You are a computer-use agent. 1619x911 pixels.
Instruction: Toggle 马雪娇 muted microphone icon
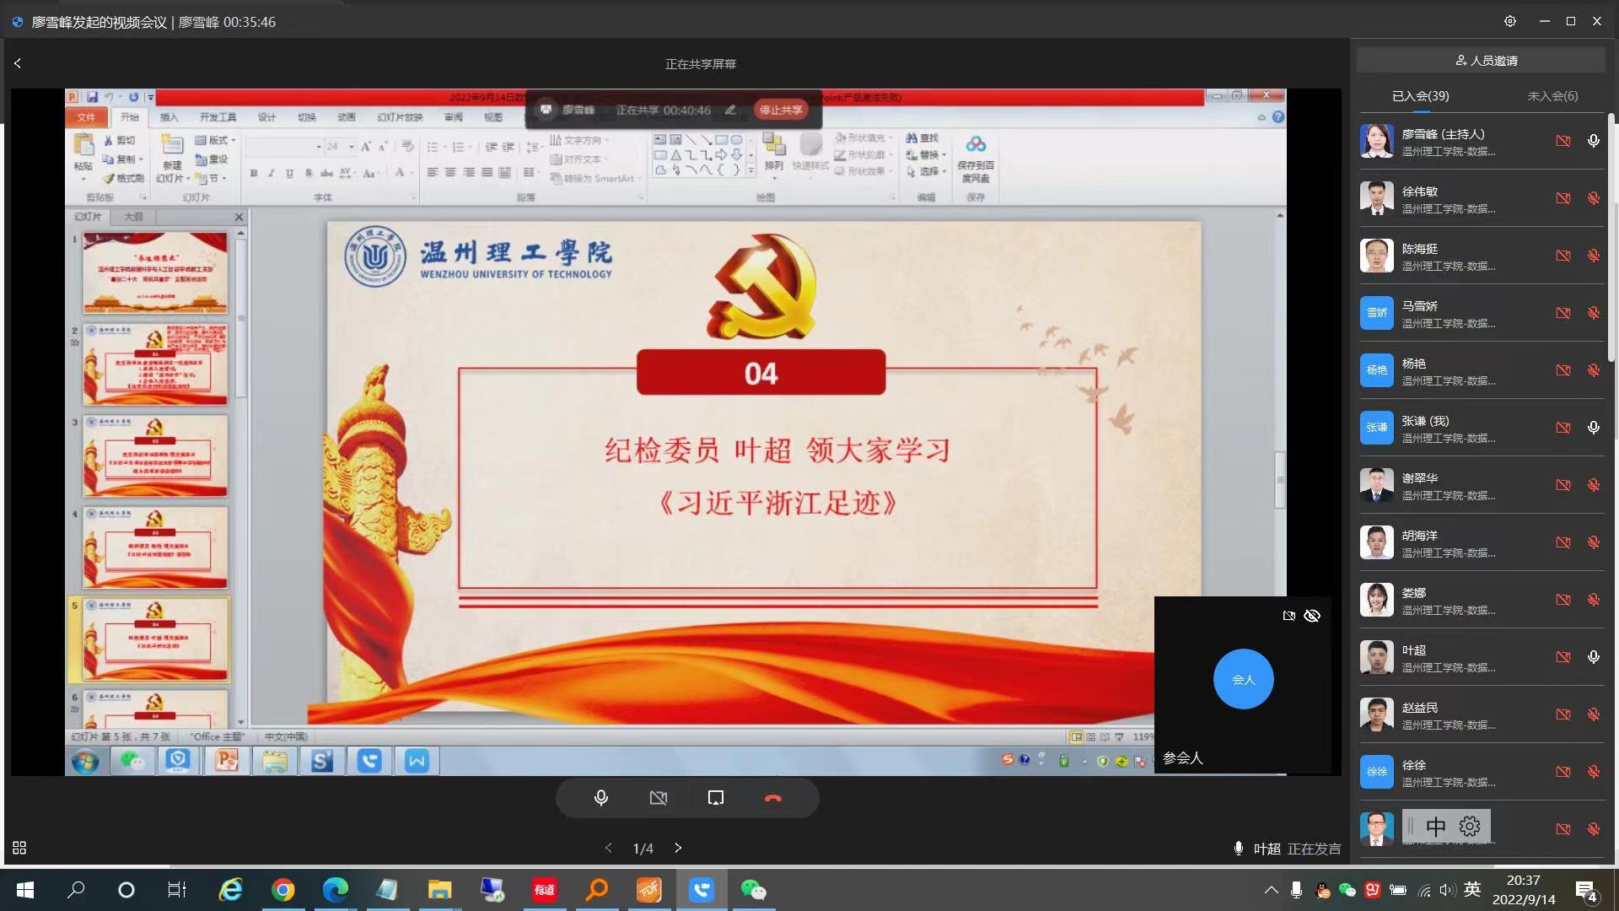click(1594, 313)
